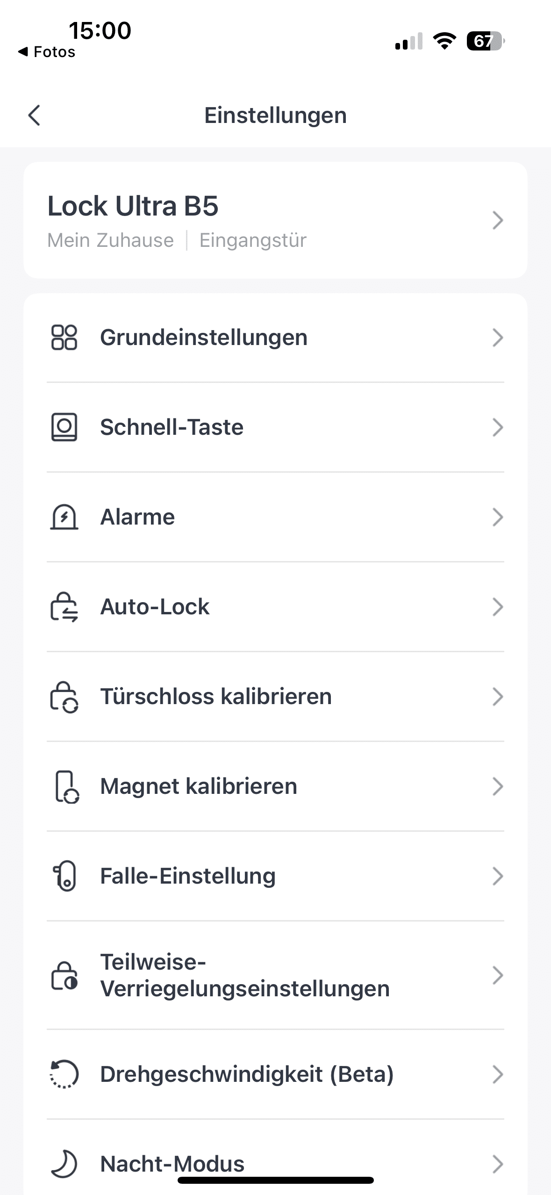Open the Auto-Lock settings entry
The width and height of the screenshot is (551, 1195).
point(155,607)
